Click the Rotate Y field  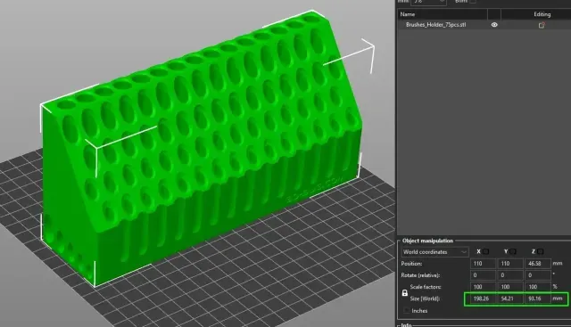tap(510, 275)
